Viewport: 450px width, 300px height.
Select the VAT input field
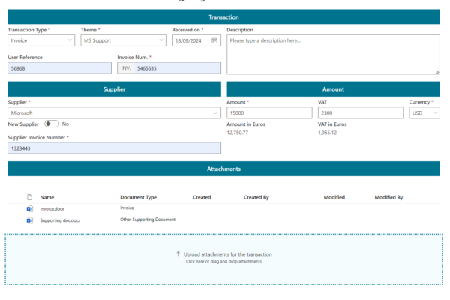(361, 112)
